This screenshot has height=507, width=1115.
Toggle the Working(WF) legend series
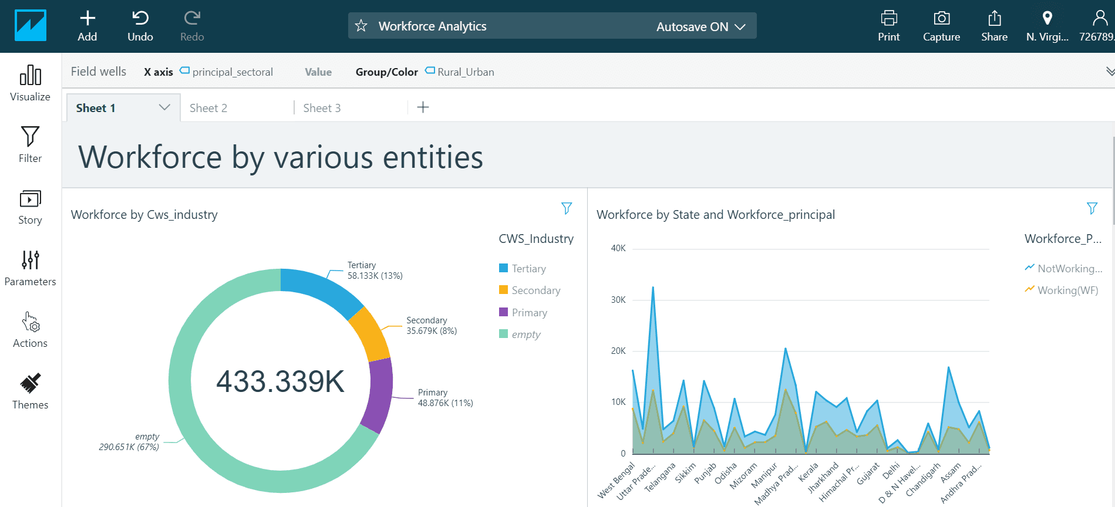(1062, 290)
